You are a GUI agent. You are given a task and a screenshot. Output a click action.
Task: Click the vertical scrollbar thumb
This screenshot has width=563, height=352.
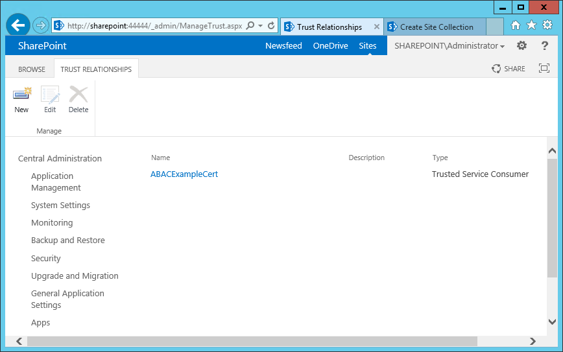pyautogui.click(x=552, y=218)
